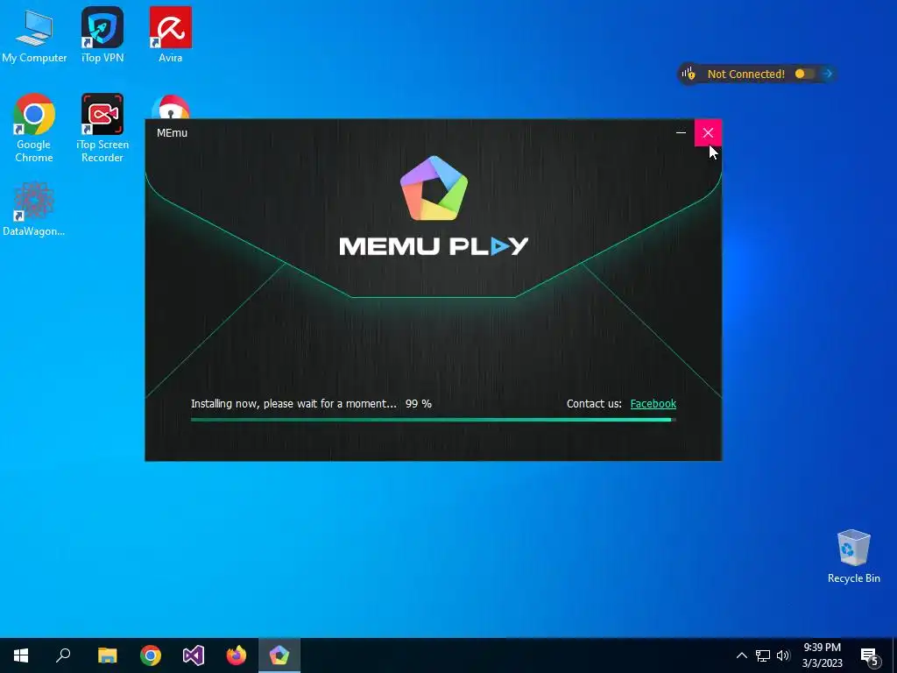897x673 pixels.
Task: Open the Facebook contact link
Action: (x=653, y=403)
